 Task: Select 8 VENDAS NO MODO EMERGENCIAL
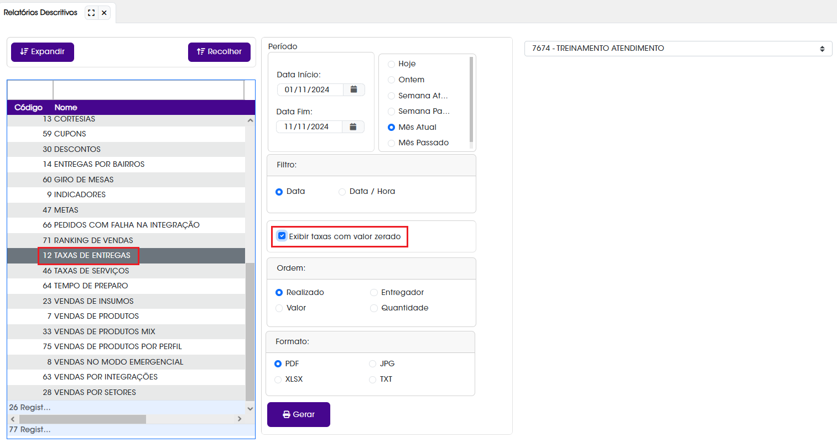tap(126, 362)
